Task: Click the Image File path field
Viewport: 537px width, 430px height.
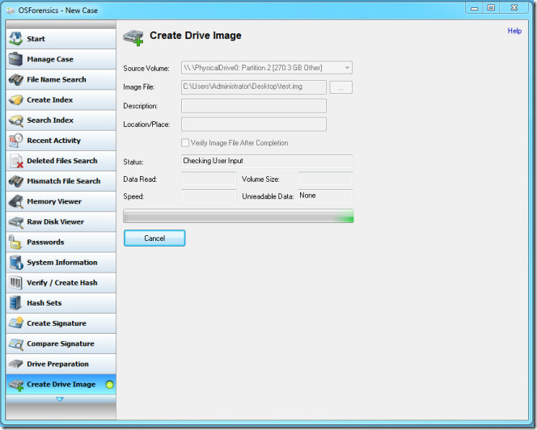Action: pos(254,87)
